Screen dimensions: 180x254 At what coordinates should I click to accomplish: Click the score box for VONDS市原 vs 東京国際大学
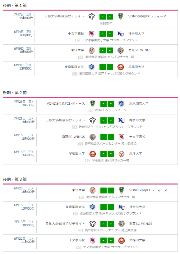click(107, 104)
